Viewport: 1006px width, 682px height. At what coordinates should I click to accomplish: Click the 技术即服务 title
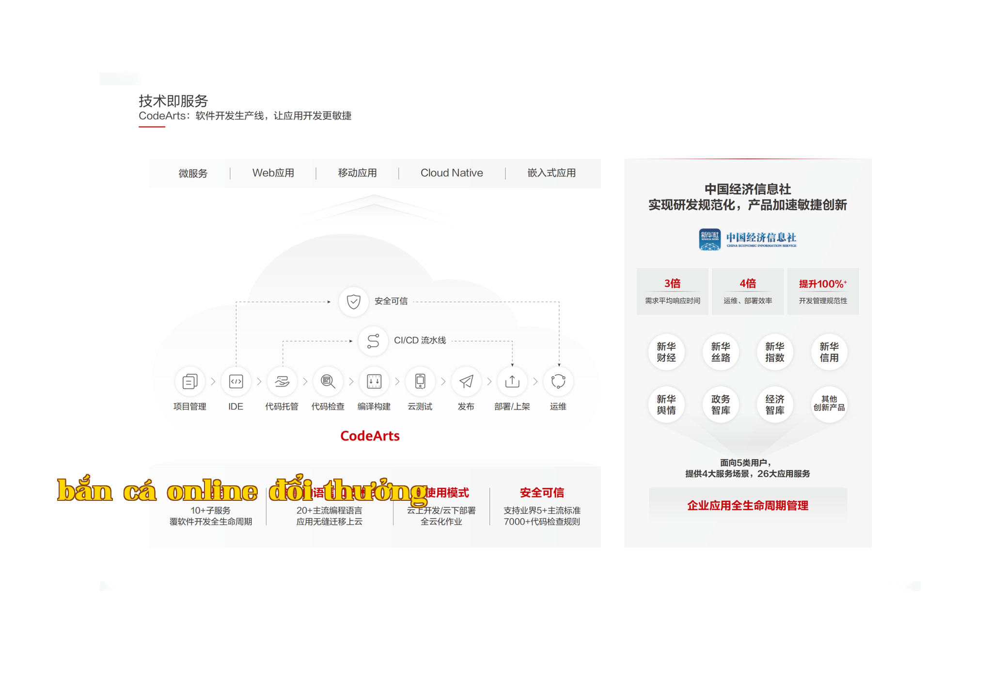(x=173, y=101)
